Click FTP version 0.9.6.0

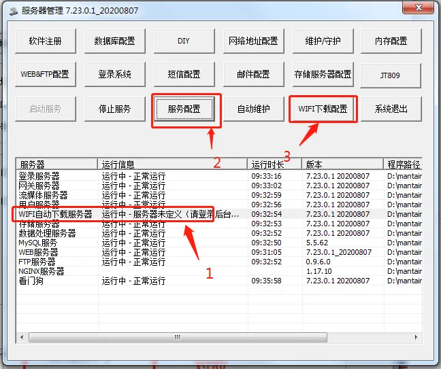[318, 262]
